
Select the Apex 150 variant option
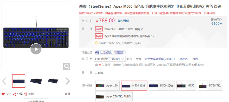click(x=107, y=85)
